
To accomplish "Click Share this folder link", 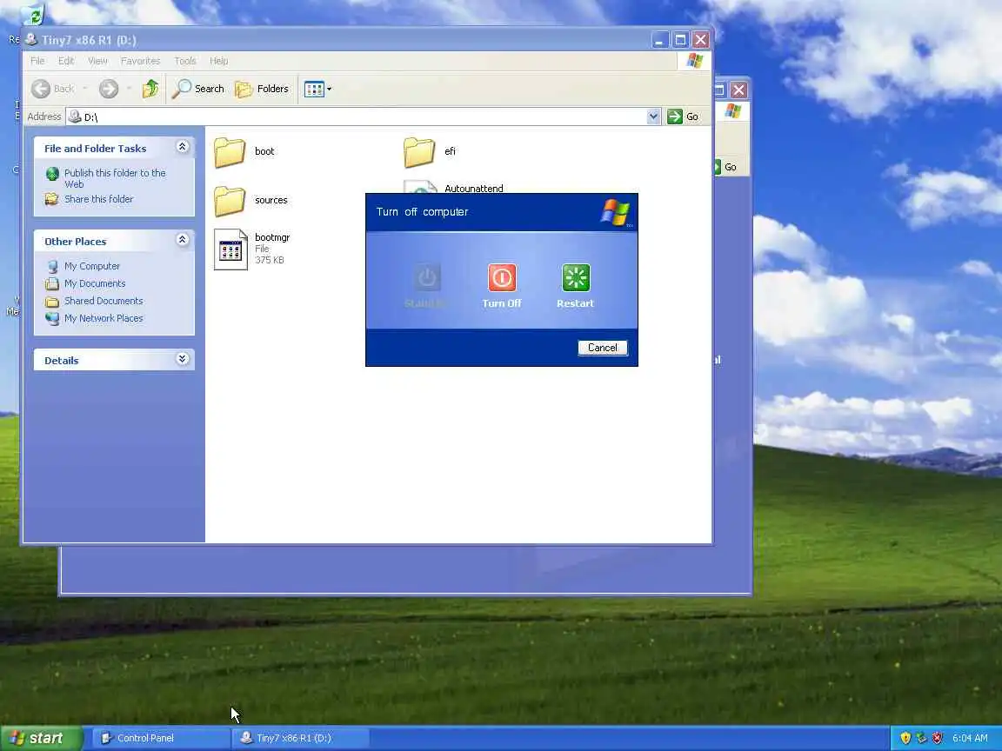I will 98,199.
